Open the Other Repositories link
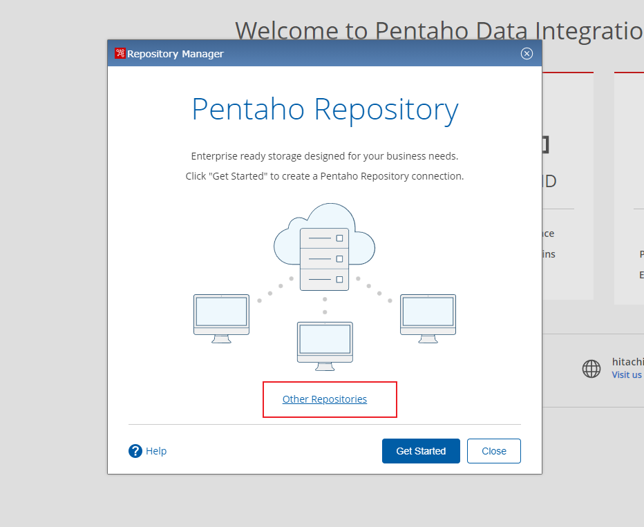This screenshot has width=644, height=527. pyautogui.click(x=325, y=399)
